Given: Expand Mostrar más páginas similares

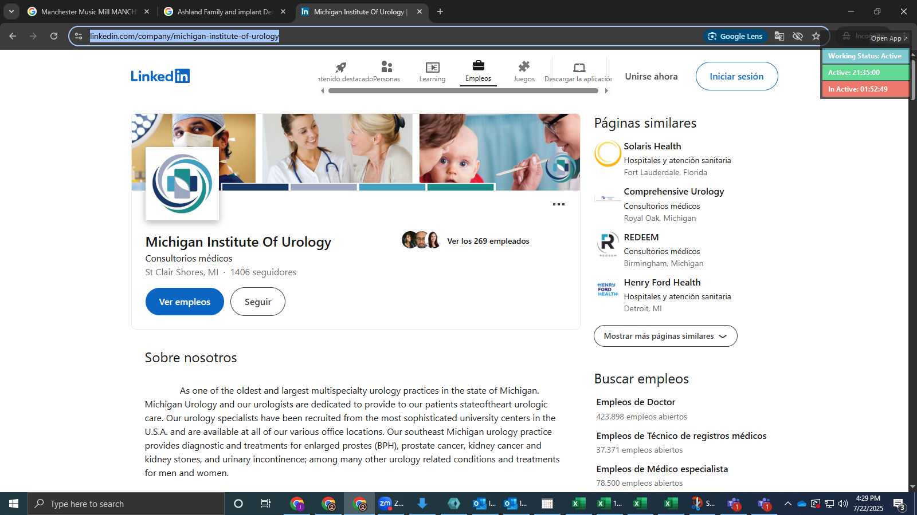Looking at the screenshot, I should (x=665, y=336).
